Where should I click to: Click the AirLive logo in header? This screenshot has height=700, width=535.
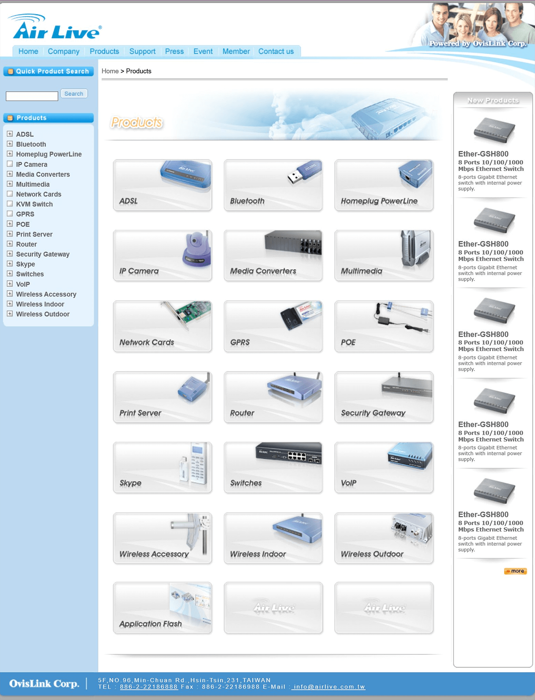click(x=55, y=27)
